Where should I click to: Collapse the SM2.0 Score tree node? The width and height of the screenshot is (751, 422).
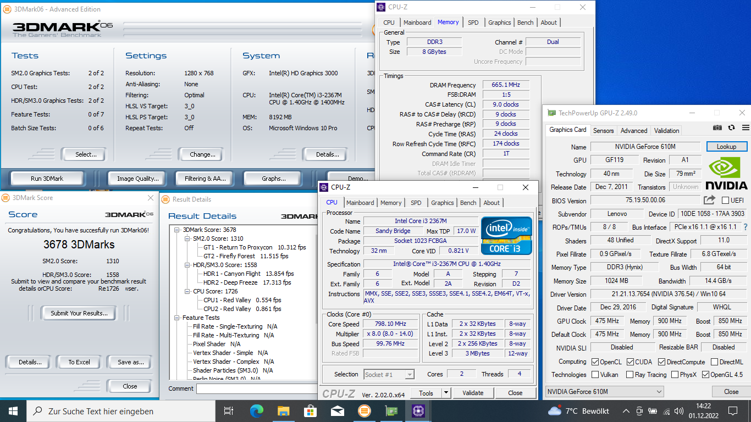tap(187, 238)
